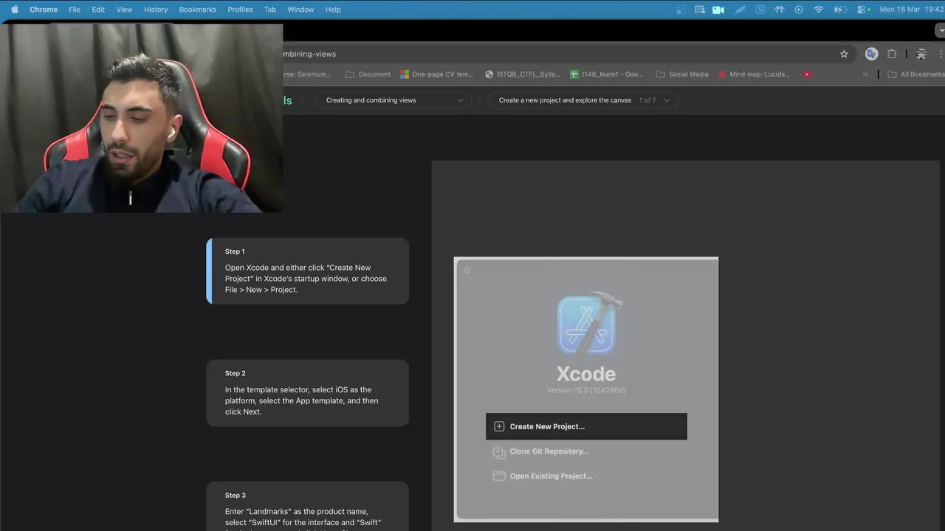Image resolution: width=945 pixels, height=531 pixels.
Task: Open the Chrome profile avatar
Action: (x=921, y=54)
